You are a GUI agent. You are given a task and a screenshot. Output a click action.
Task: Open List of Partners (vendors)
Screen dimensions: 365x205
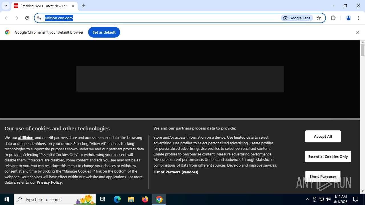176,172
